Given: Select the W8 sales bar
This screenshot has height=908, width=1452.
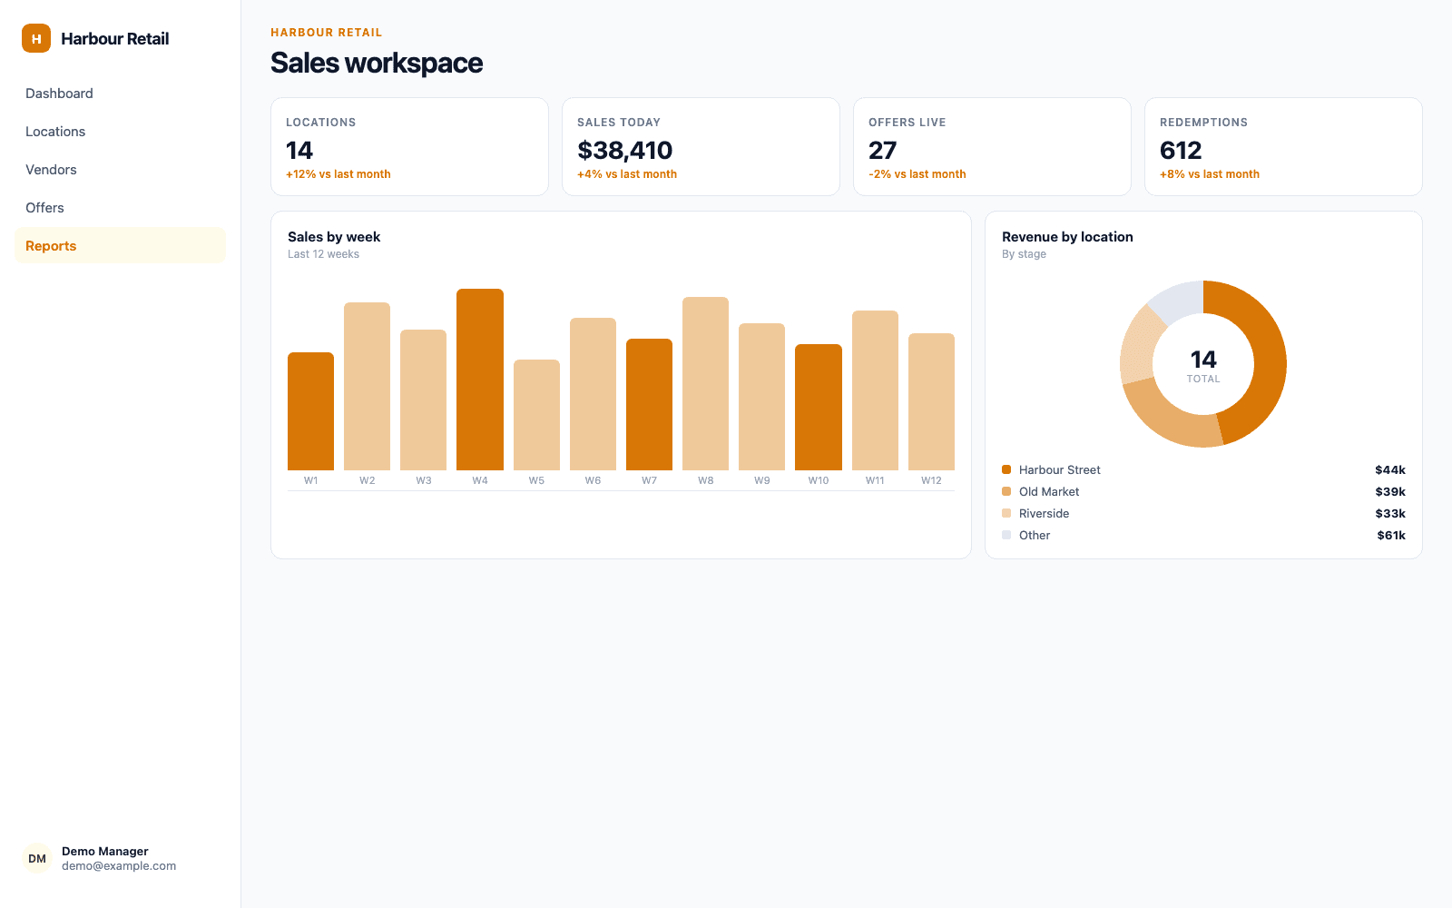Looking at the screenshot, I should tap(705, 383).
